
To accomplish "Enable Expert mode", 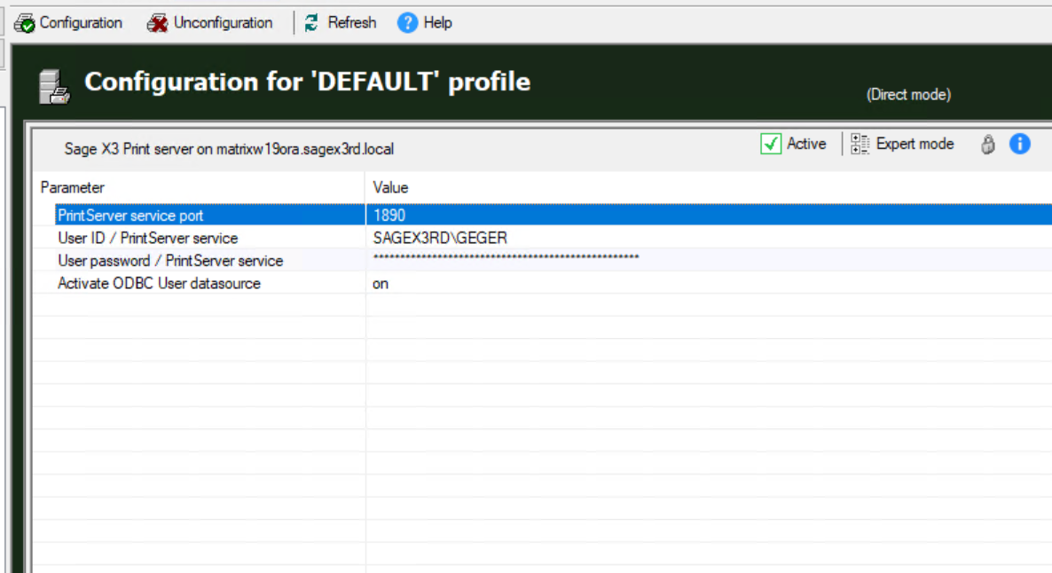I will (x=915, y=144).
